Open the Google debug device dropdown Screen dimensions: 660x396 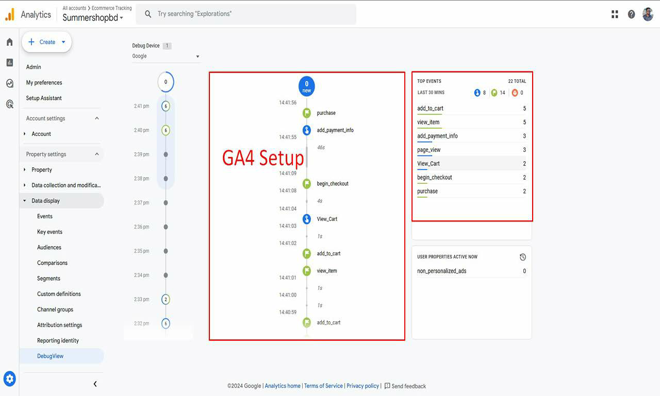(166, 56)
